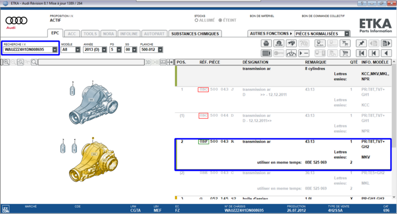Open the SG dropdown showing 00
The height and width of the screenshot is (214, 397).
pyautogui.click(x=134, y=49)
